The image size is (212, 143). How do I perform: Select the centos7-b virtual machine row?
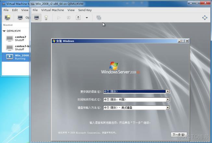point(16,48)
